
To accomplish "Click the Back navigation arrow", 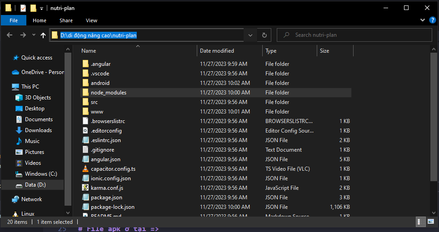I will (x=10, y=35).
